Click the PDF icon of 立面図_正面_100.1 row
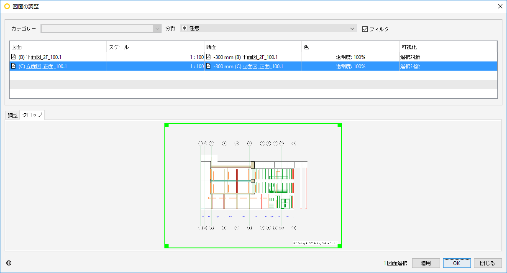The width and height of the screenshot is (507, 273). (x=13, y=66)
